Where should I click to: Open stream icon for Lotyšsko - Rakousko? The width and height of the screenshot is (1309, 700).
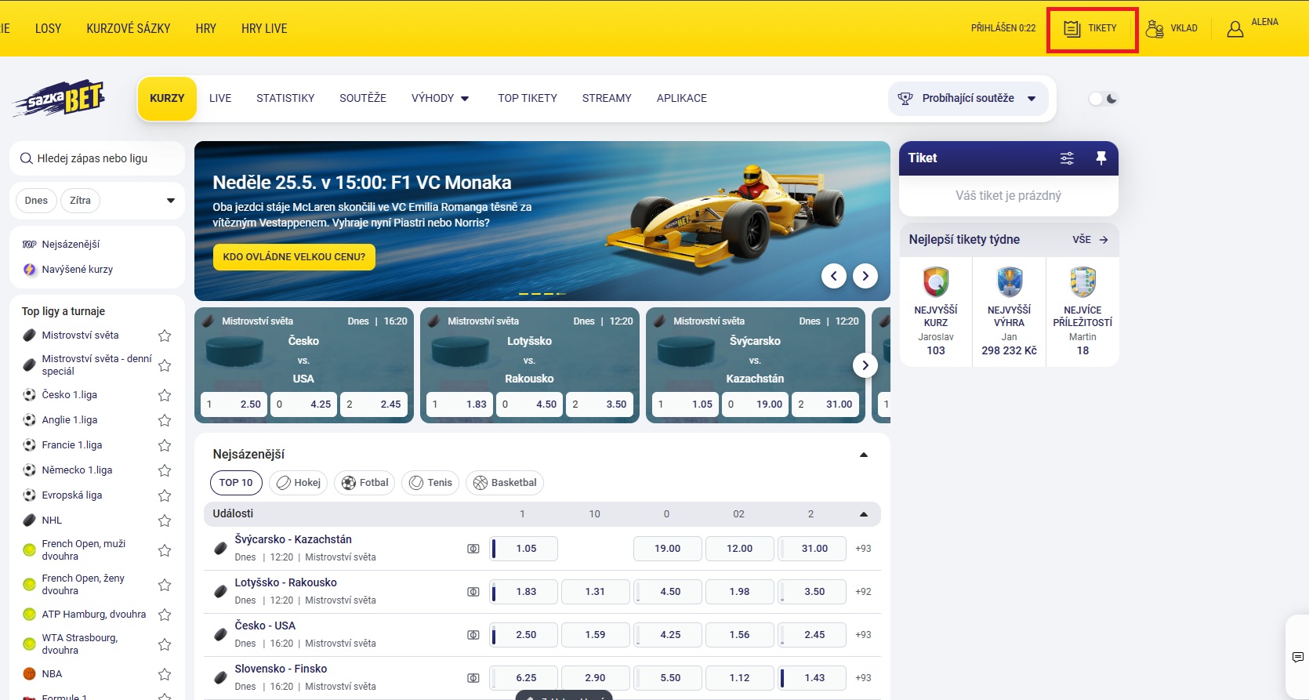coord(473,592)
